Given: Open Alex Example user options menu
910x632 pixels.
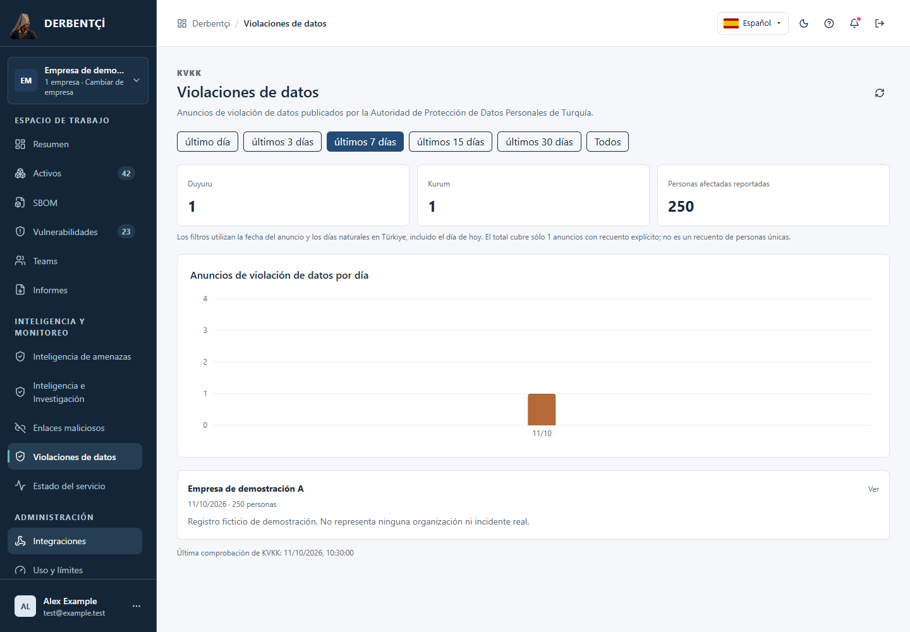Looking at the screenshot, I should tap(136, 606).
